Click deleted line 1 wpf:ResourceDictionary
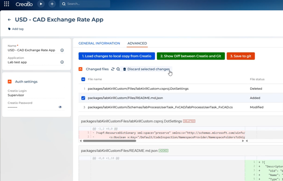The height and width of the screenshot is (181, 283). coord(162,133)
